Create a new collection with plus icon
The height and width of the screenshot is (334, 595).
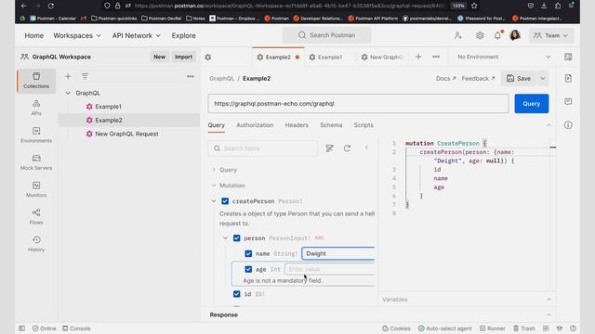68,76
